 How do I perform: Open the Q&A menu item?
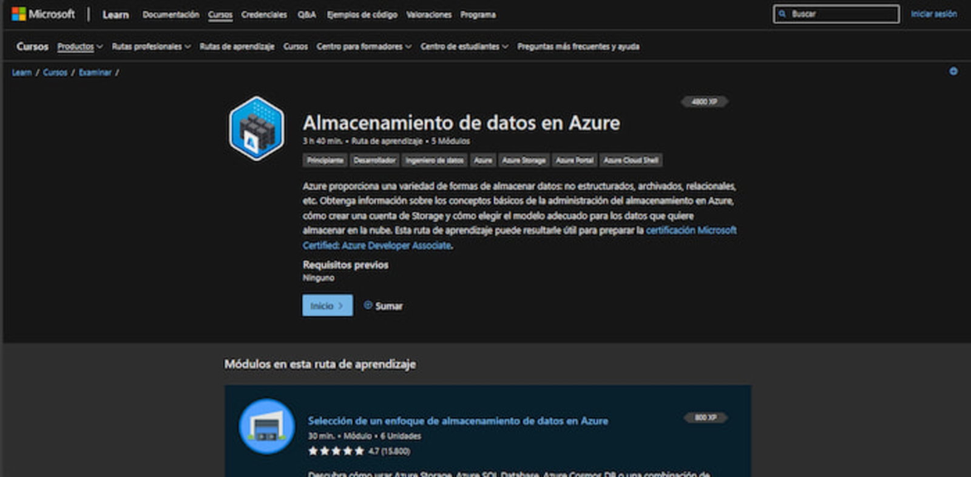tap(307, 15)
